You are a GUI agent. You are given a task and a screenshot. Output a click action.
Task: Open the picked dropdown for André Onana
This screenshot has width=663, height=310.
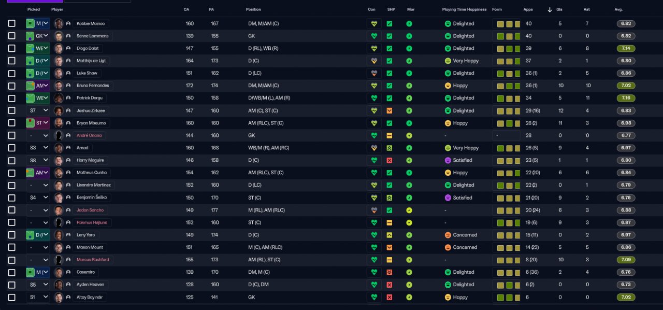pyautogui.click(x=38, y=135)
